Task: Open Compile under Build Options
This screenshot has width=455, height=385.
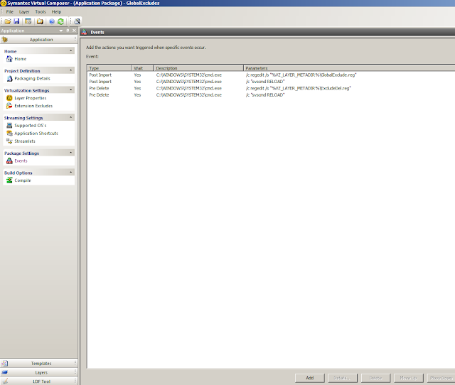Action: point(23,180)
